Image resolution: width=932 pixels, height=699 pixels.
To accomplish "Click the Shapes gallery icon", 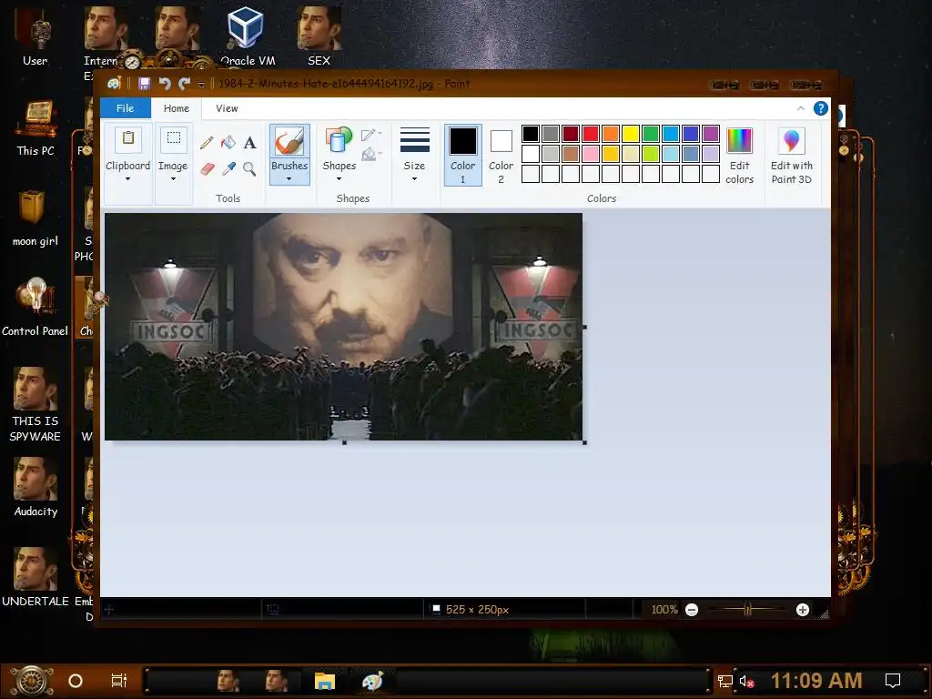I will click(339, 140).
